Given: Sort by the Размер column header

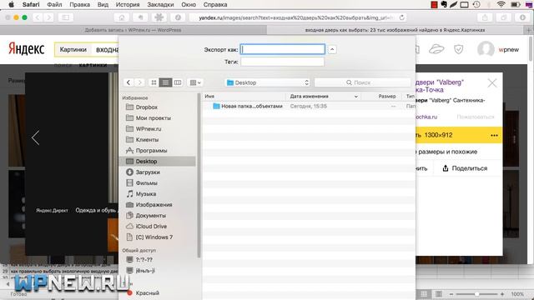Looking at the screenshot, I should (x=382, y=97).
